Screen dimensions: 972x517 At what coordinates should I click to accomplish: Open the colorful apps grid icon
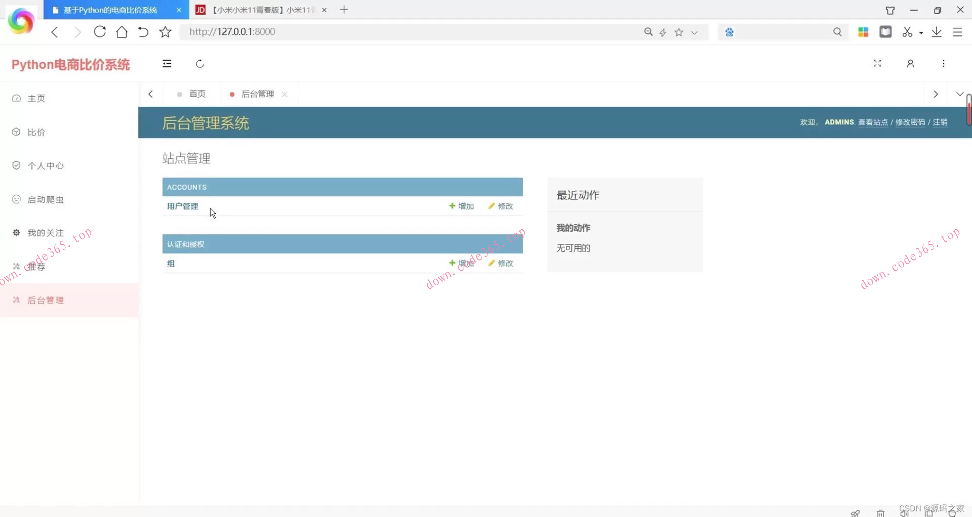[863, 32]
